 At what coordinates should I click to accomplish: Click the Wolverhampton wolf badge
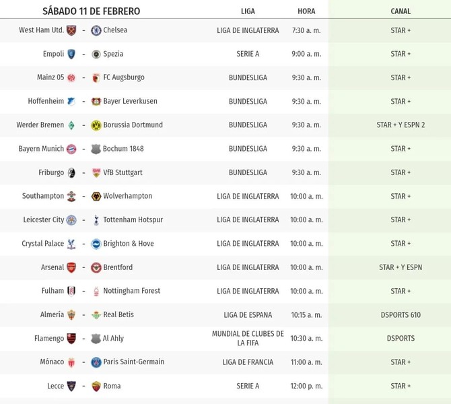96,196
